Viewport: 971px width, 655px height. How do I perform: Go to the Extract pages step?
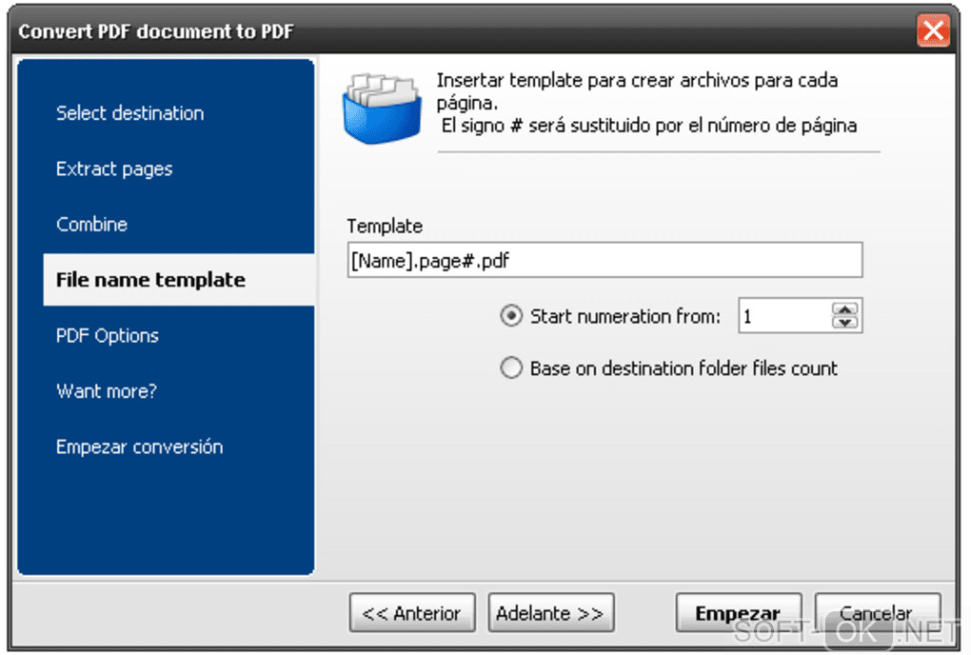[114, 169]
